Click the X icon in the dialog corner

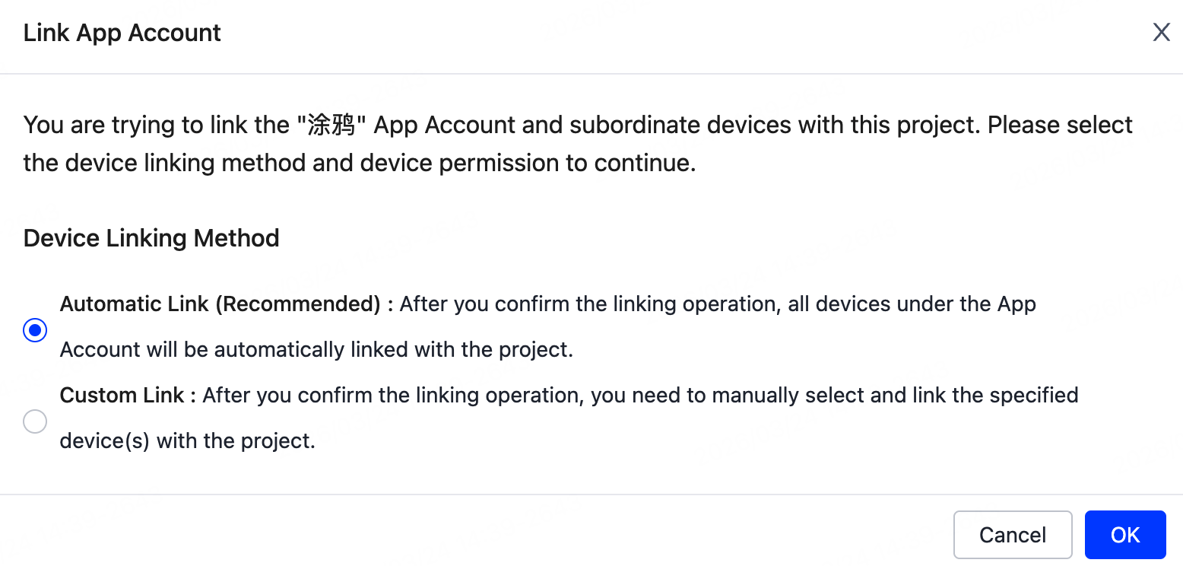(1161, 32)
